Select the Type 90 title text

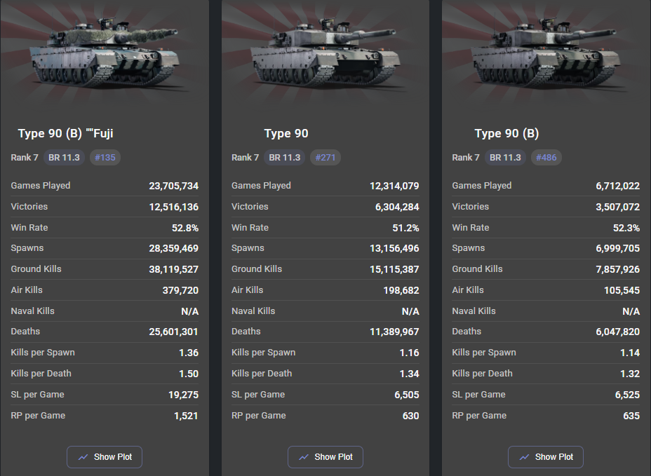(x=286, y=134)
